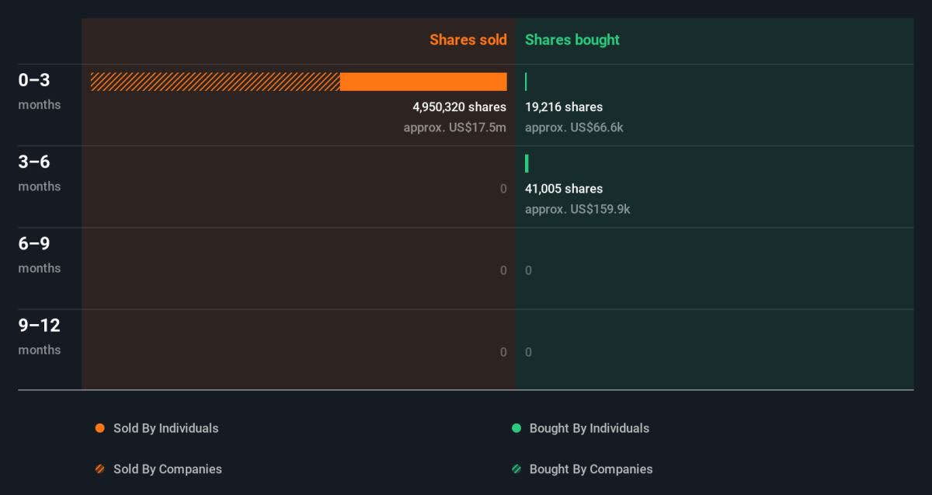Viewport: 932px width, 495px height.
Task: Select the hatched orange sold bar segment
Action: pyautogui.click(x=215, y=82)
